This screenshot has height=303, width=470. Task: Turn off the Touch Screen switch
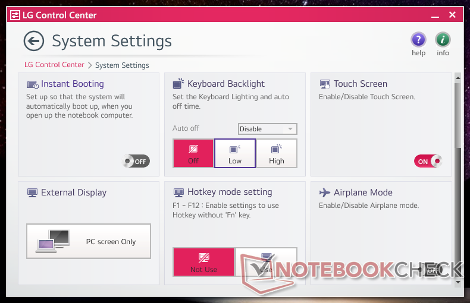(428, 161)
